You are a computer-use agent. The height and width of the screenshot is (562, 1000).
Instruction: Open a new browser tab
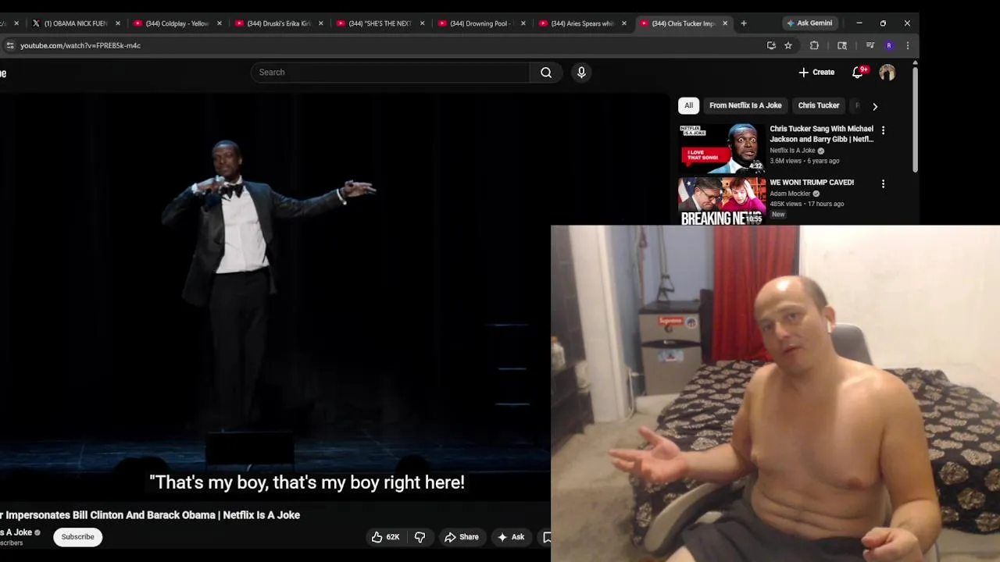click(x=744, y=23)
